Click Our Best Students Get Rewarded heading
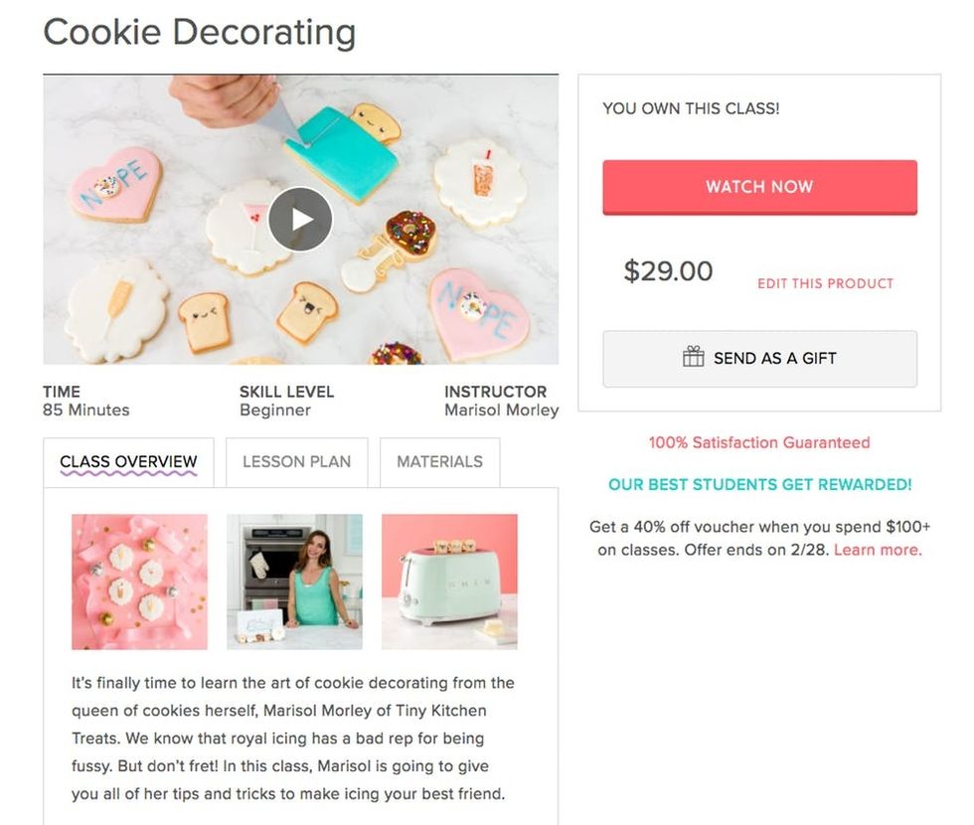The height and width of the screenshot is (825, 974). [759, 485]
